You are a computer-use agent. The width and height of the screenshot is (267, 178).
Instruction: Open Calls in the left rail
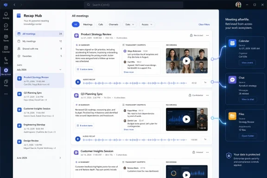coord(6,60)
